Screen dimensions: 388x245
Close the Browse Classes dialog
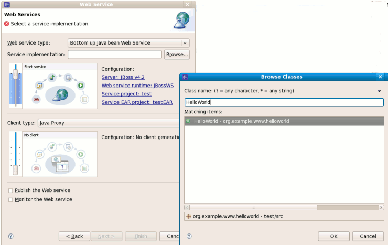click(x=380, y=77)
